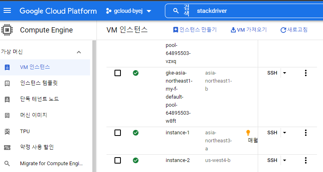The image size is (323, 172).
Task: Check the gke-asia-northeast1 w8ft row checkbox
Action: [118, 73]
